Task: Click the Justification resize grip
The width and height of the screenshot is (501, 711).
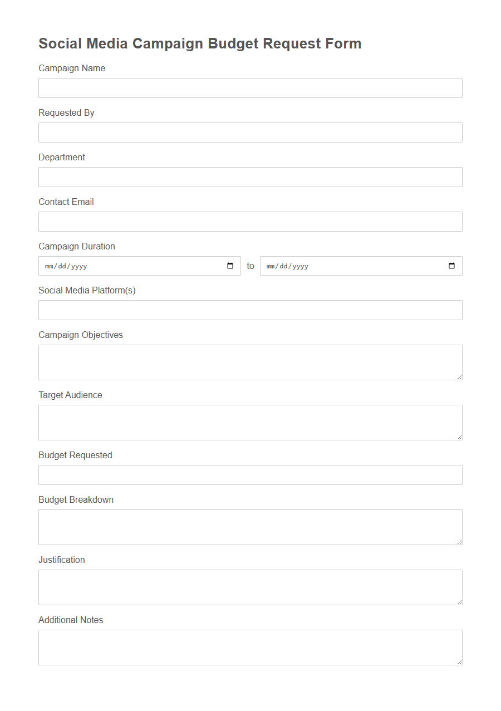Action: click(x=460, y=603)
